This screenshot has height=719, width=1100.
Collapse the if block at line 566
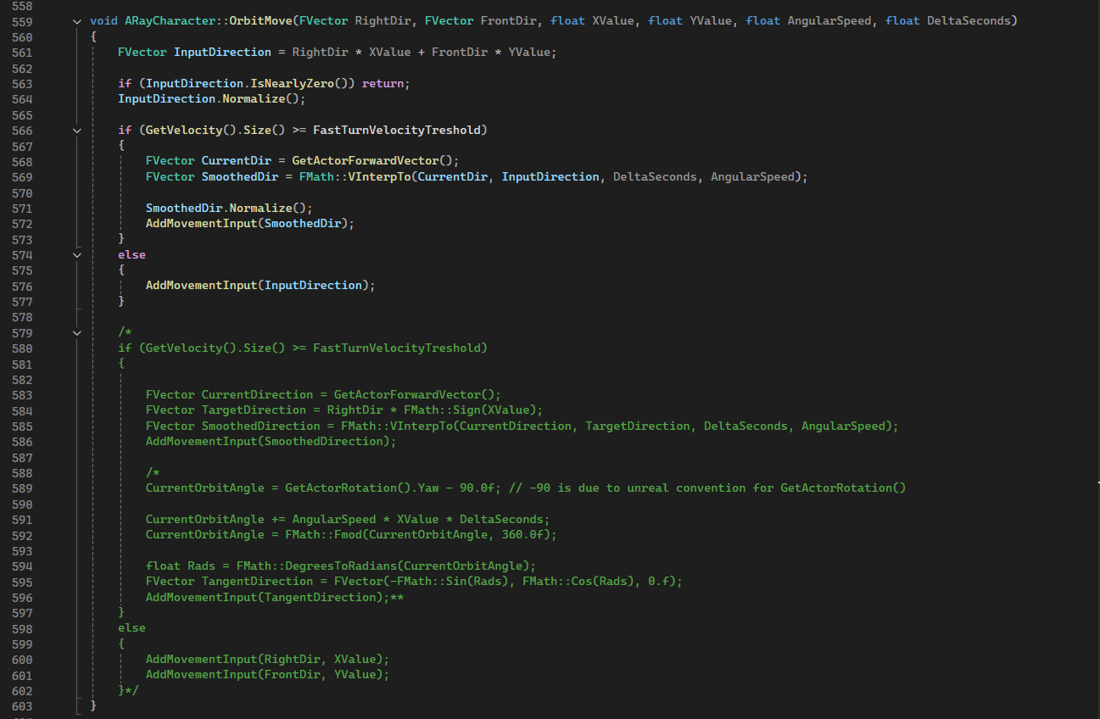[x=77, y=131]
